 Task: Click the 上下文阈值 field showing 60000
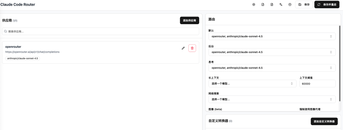(x=318, y=84)
